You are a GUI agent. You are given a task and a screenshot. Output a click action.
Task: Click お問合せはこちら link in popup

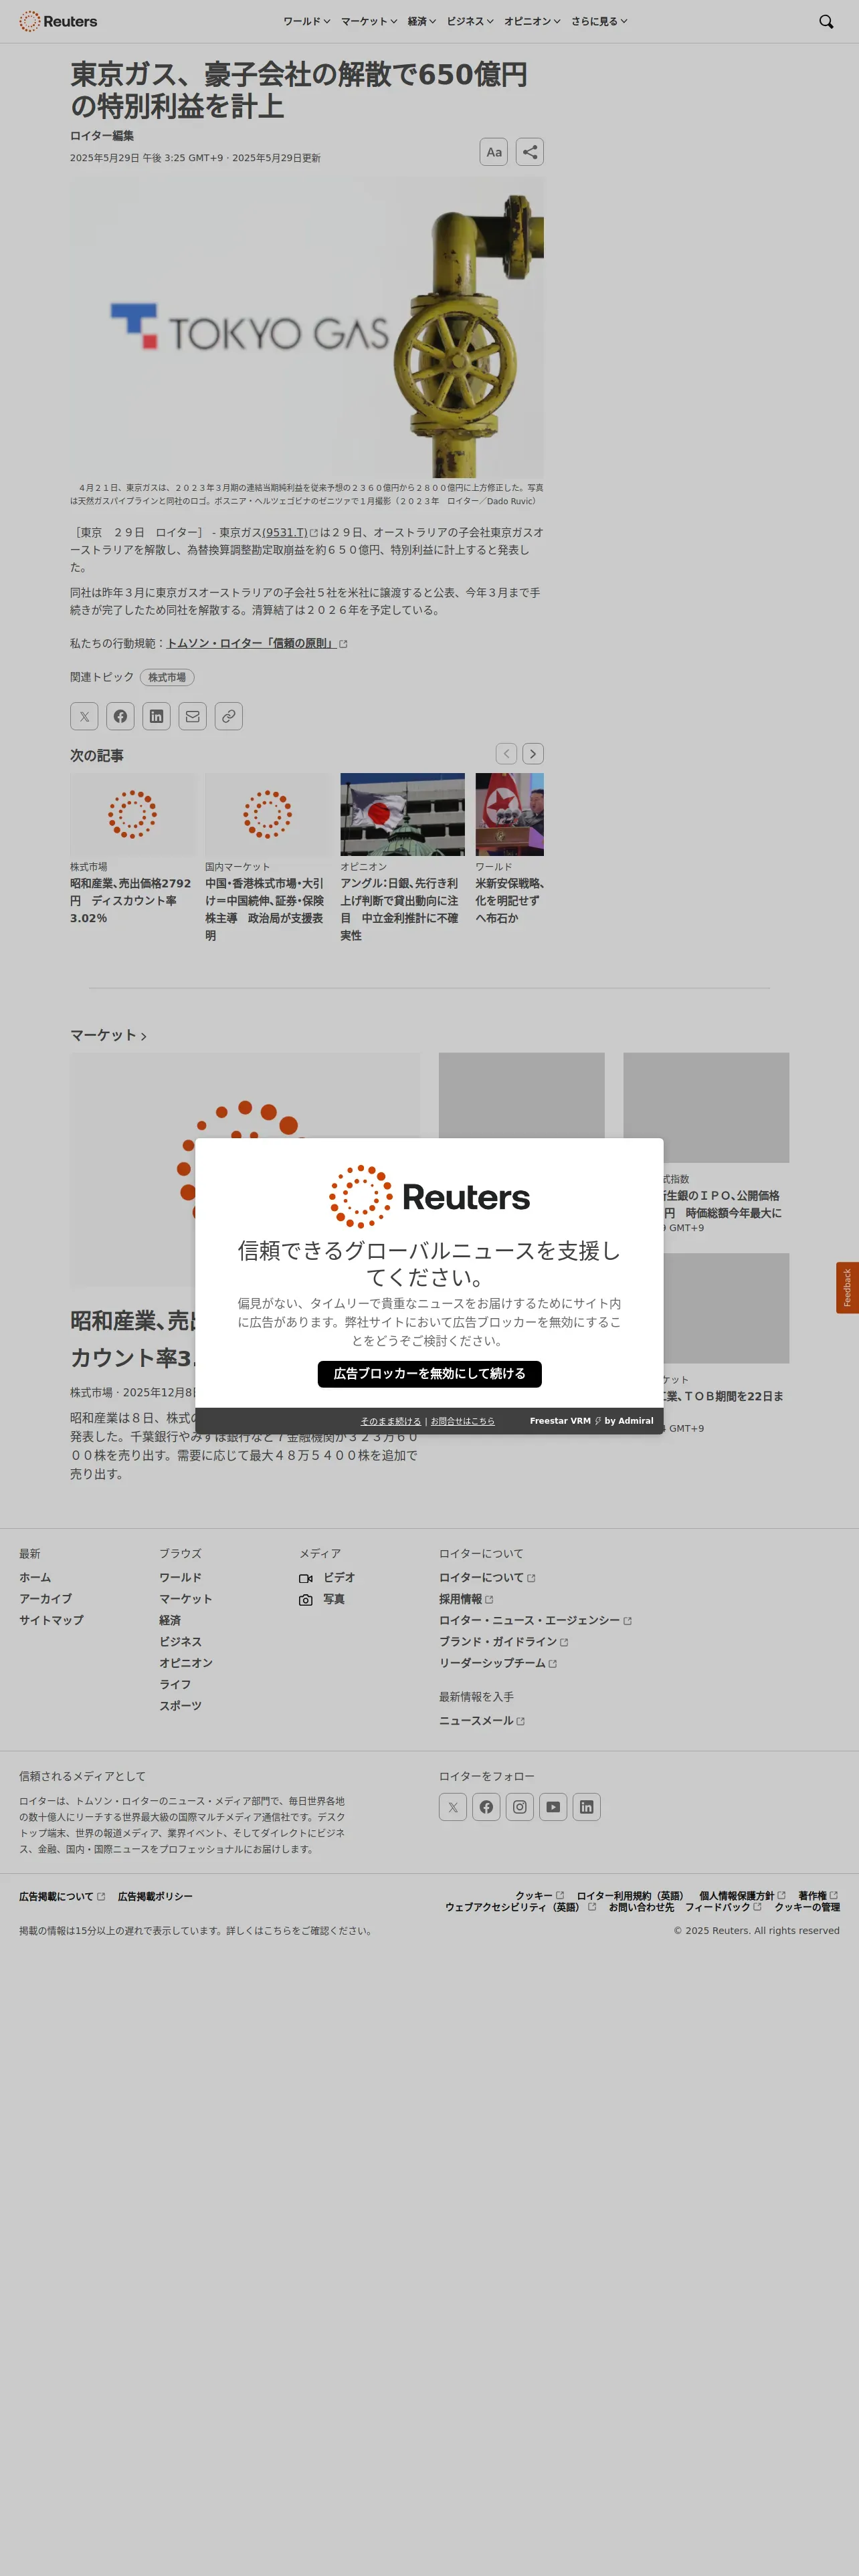coord(462,1421)
